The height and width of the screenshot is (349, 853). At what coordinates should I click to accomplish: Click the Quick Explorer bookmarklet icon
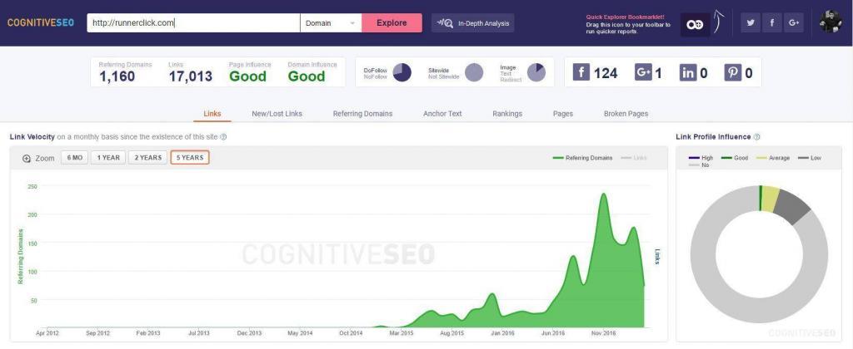pyautogui.click(x=695, y=25)
